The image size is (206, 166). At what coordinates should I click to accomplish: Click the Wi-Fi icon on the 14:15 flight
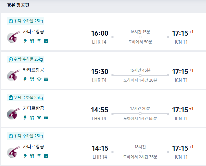pyautogui.click(x=39, y=156)
